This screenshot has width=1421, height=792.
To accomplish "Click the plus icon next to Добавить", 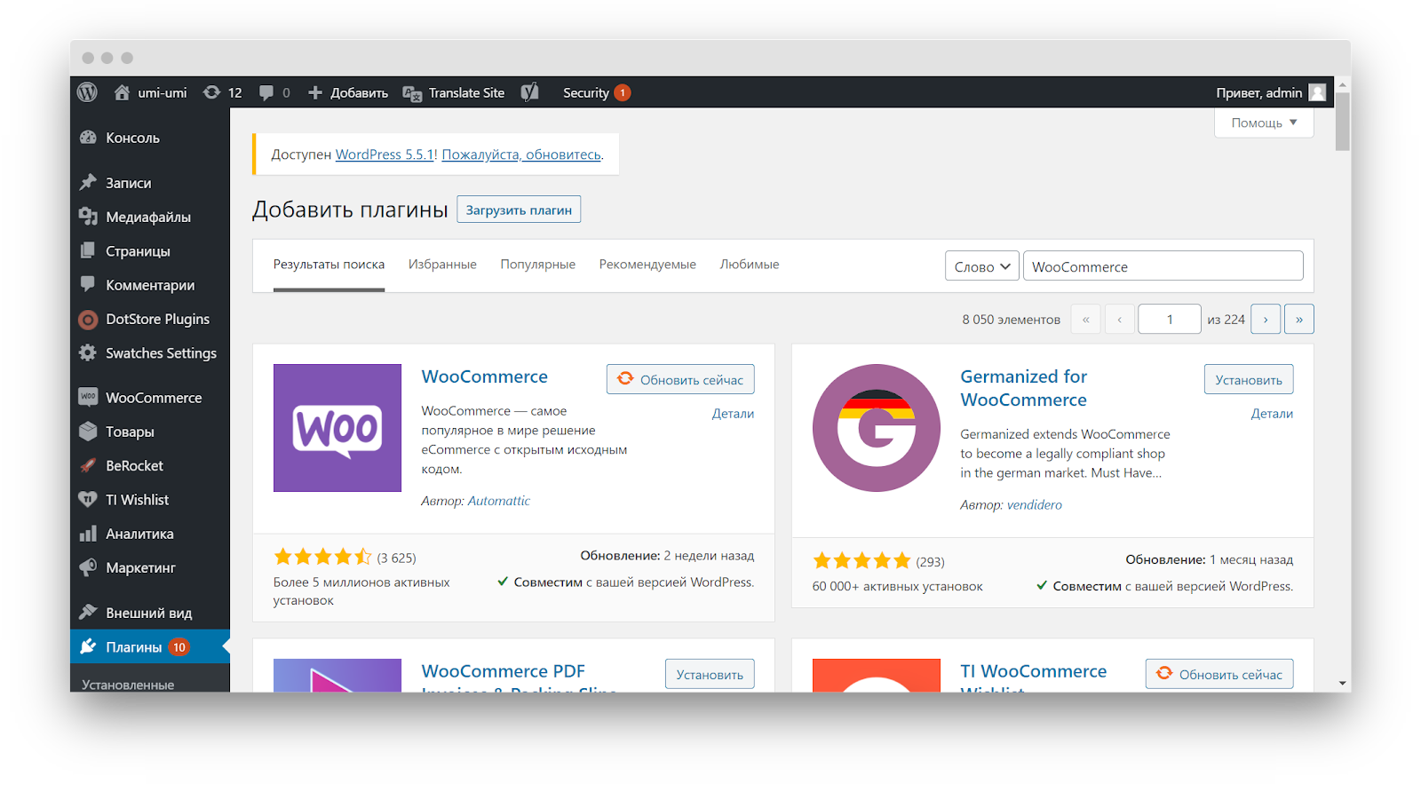I will [x=315, y=92].
